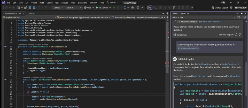Click the Open File folder icon
This screenshot has width=248, height=108.
pyautogui.click(x=25, y=7)
